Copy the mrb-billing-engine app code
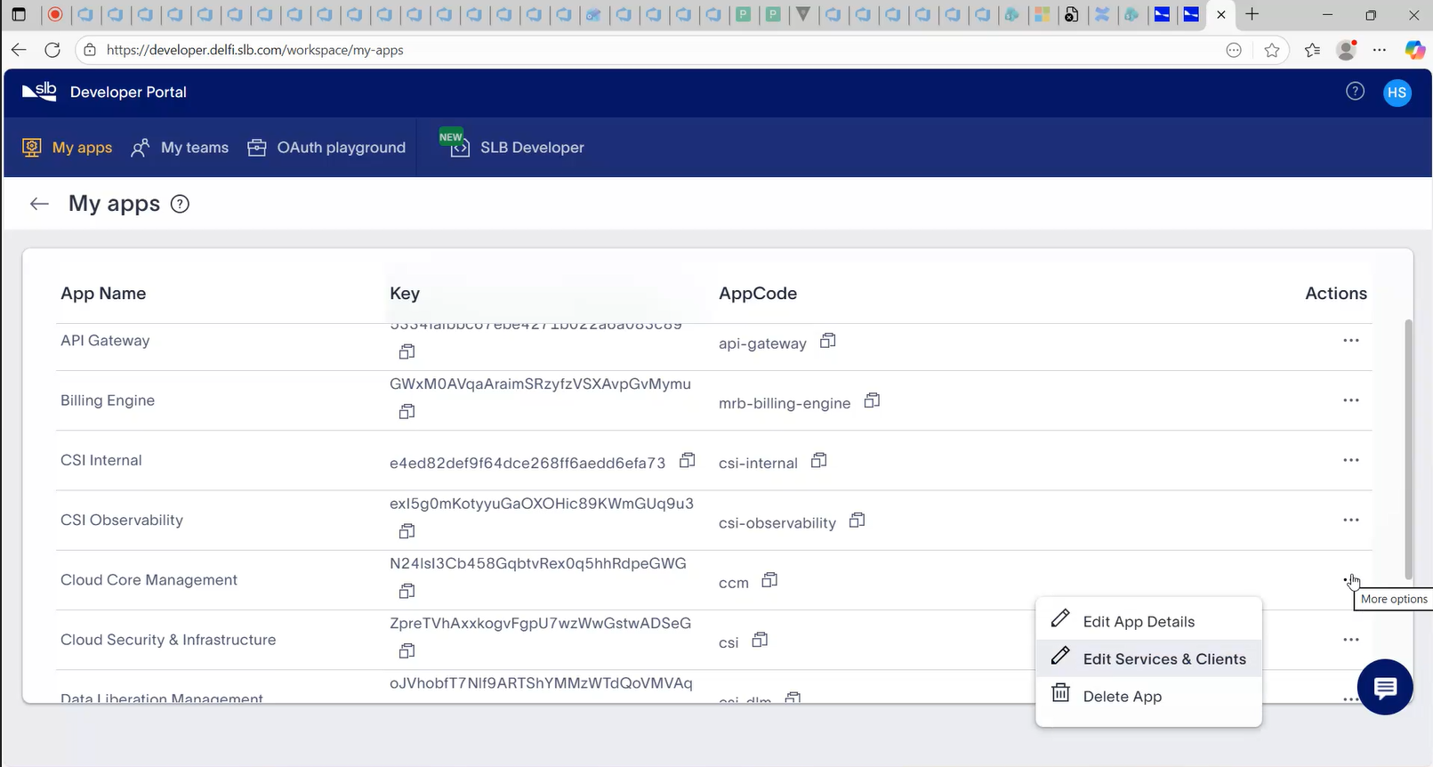The width and height of the screenshot is (1433, 767). pyautogui.click(x=873, y=400)
